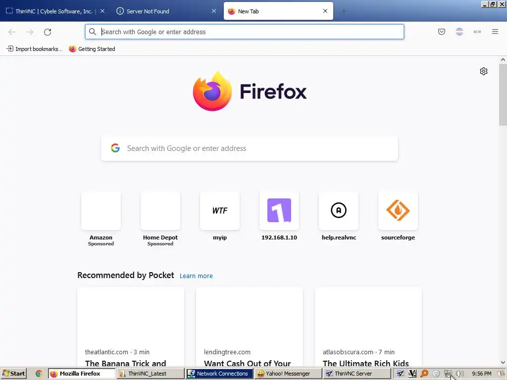The image size is (507, 380).
Task: Switch to ThinVNC_Latest taskbar window
Action: [151, 374]
